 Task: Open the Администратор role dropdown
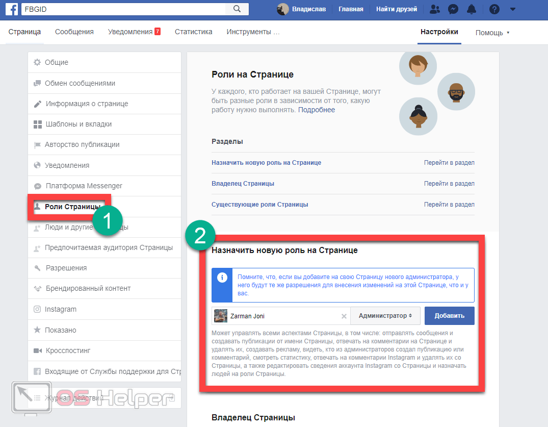(385, 316)
